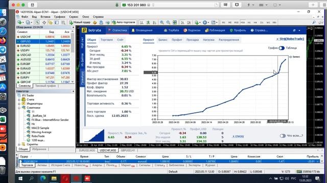This screenshot has width=327, height=183.
Task: Toggle the График / Таблица switch
Action: [282, 48]
